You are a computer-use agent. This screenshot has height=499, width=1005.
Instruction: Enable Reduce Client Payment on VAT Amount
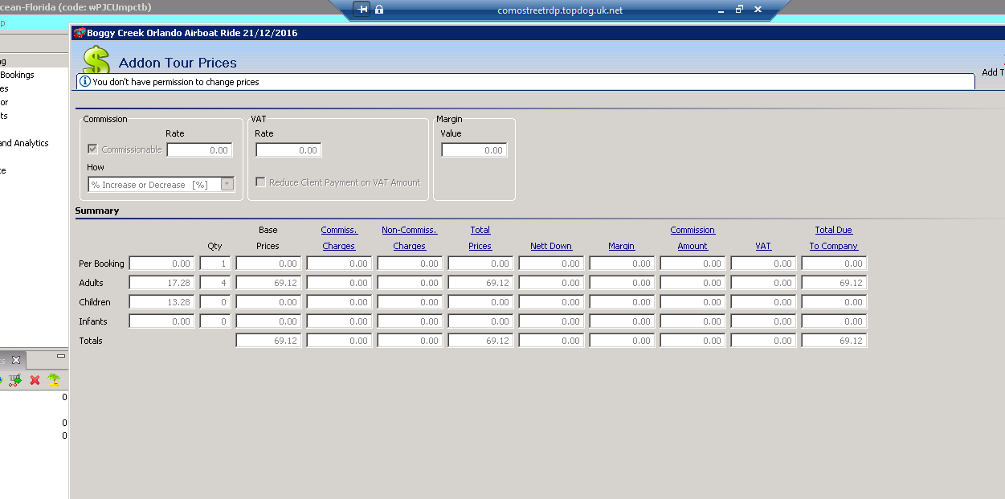point(260,182)
